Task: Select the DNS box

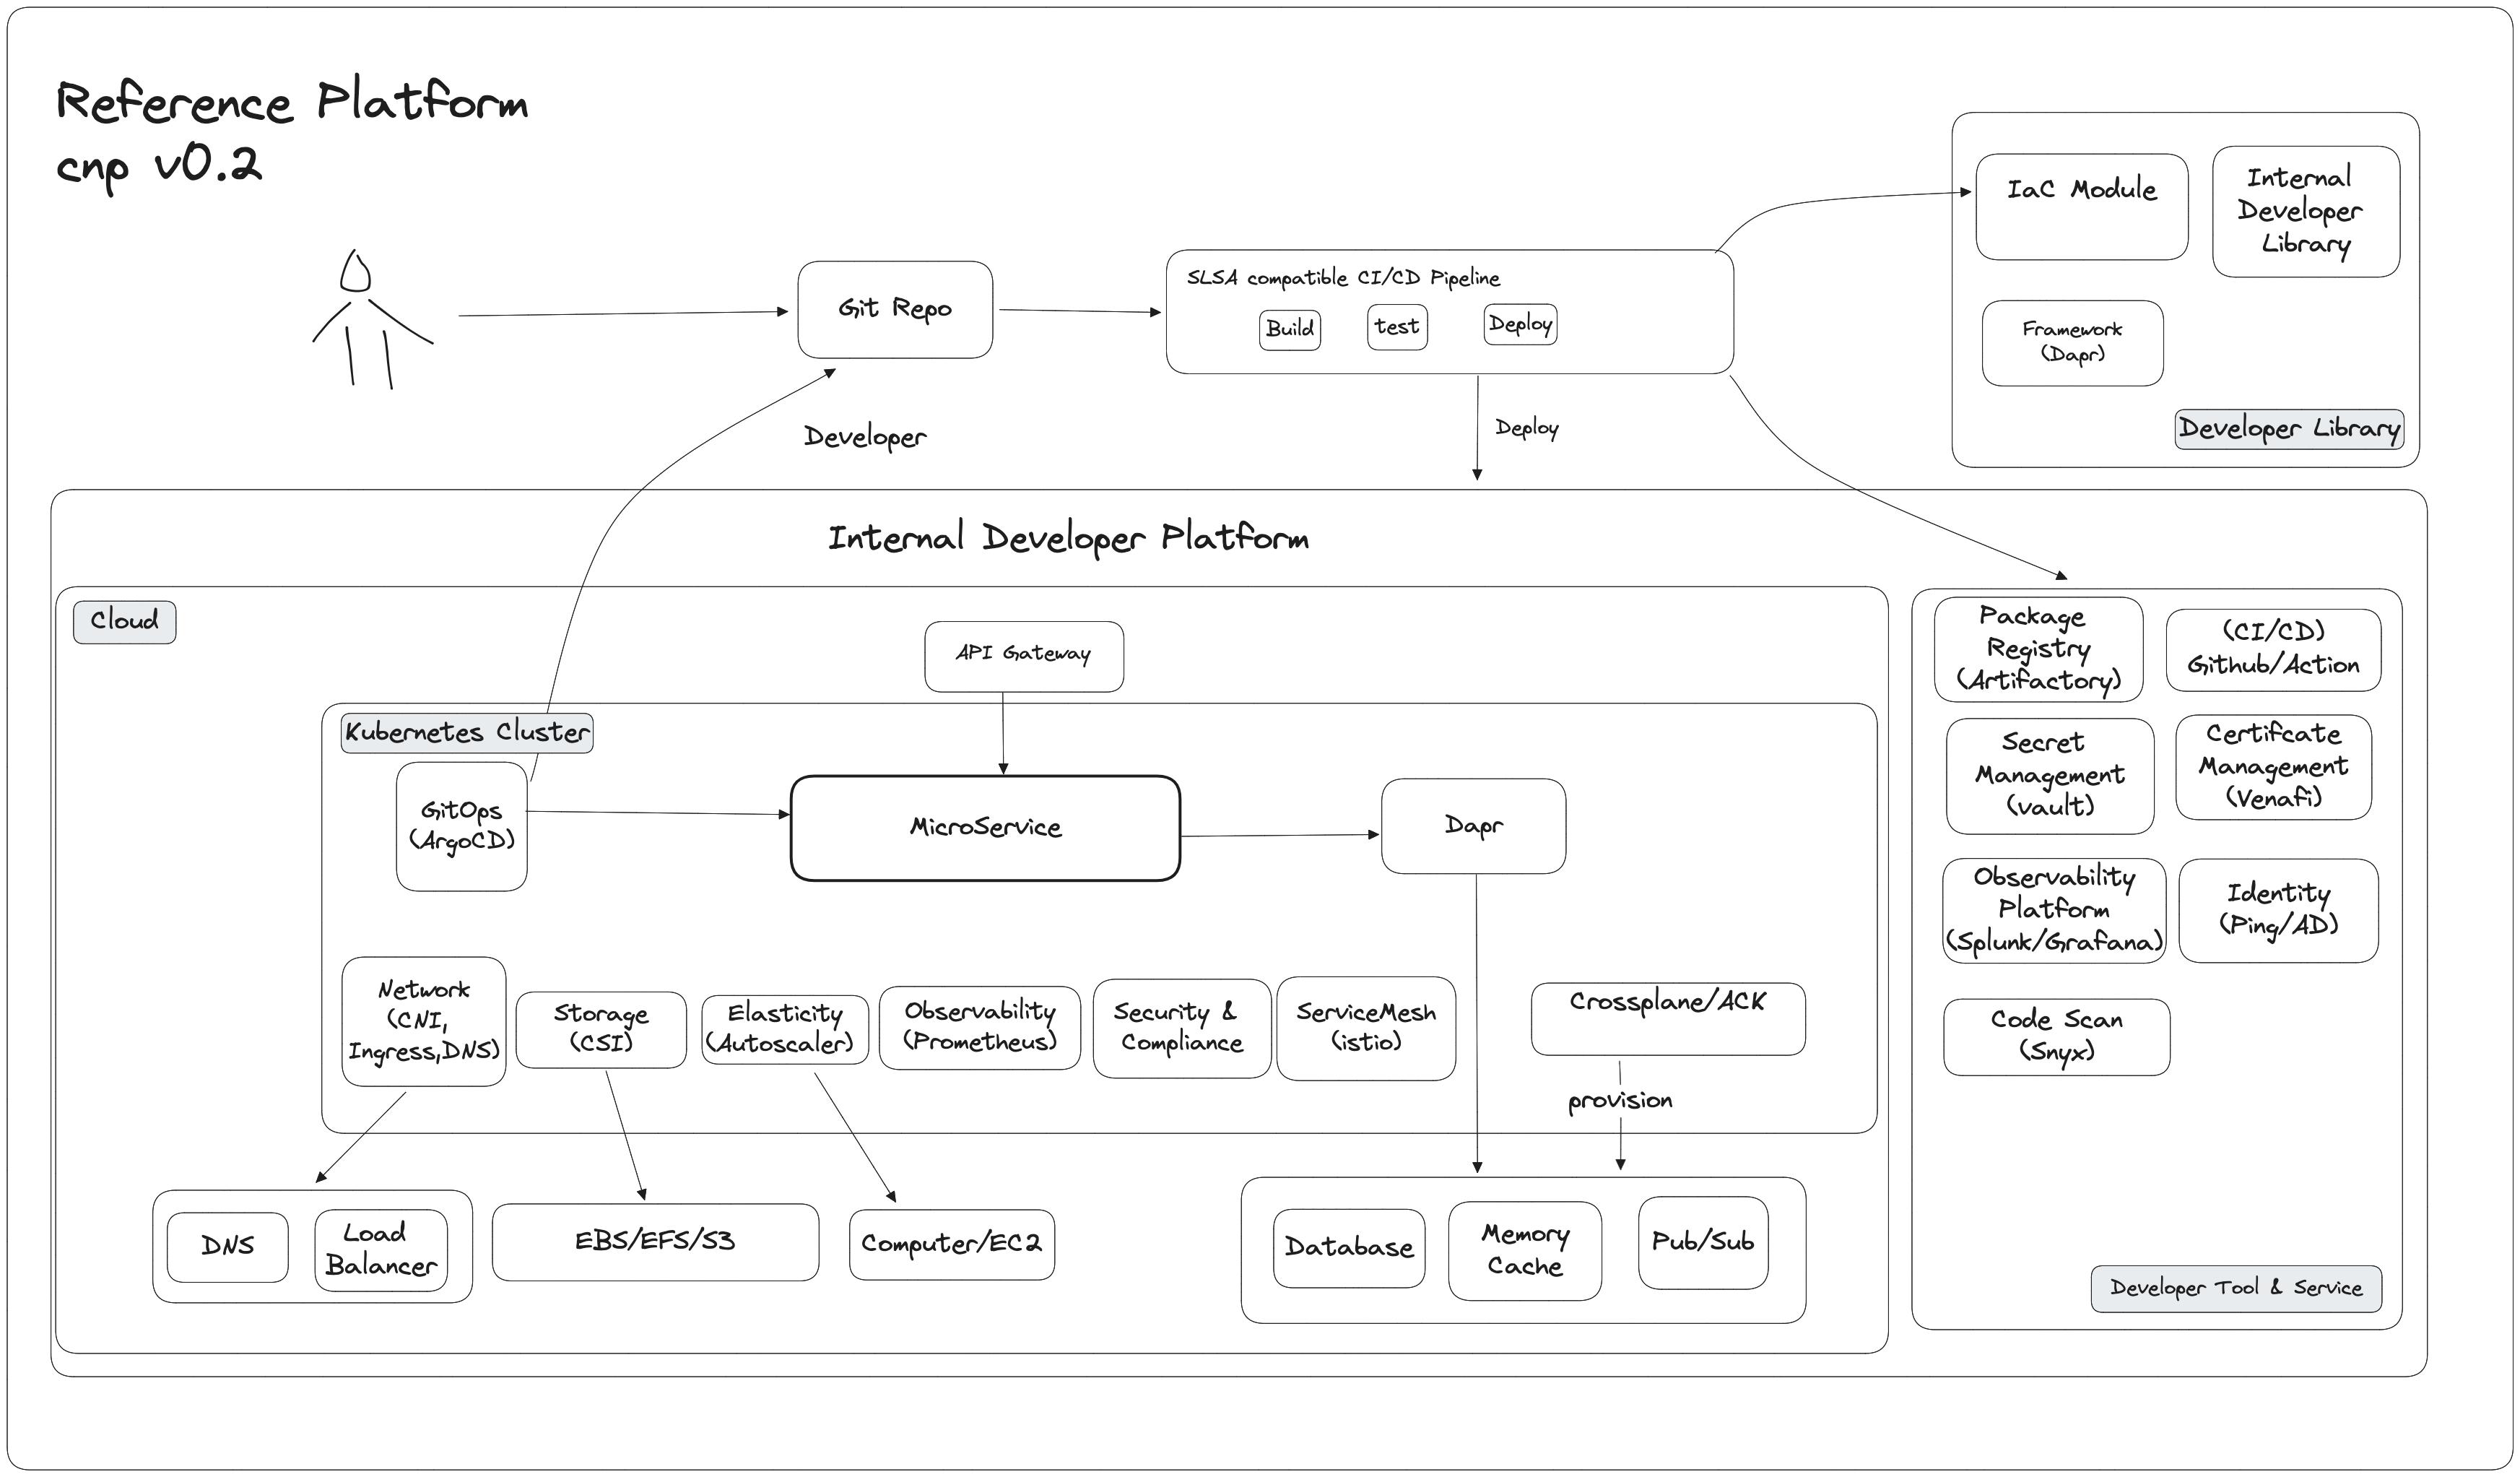Action: (227, 1247)
